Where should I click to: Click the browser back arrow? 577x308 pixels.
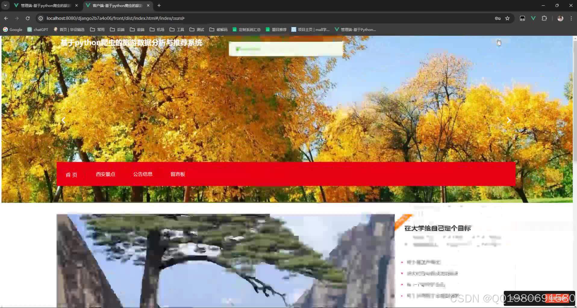pos(6,18)
